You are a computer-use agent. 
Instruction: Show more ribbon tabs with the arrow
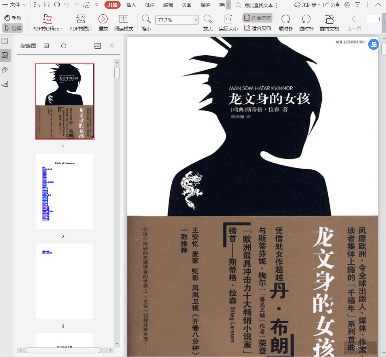tap(228, 5)
